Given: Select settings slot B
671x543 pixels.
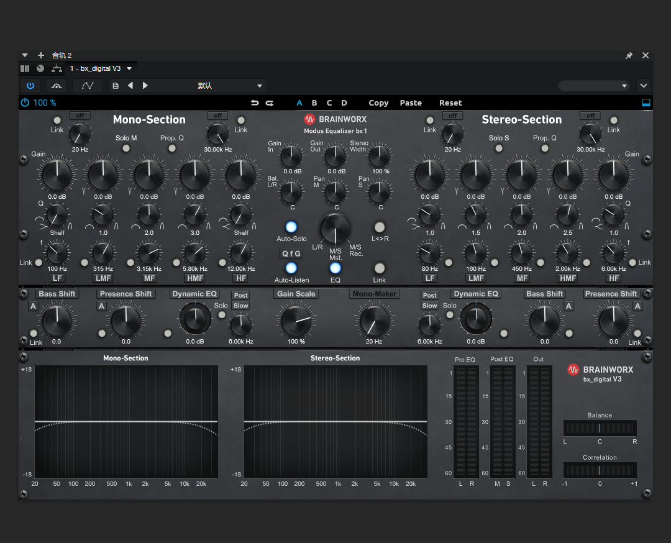Looking at the screenshot, I should [314, 103].
